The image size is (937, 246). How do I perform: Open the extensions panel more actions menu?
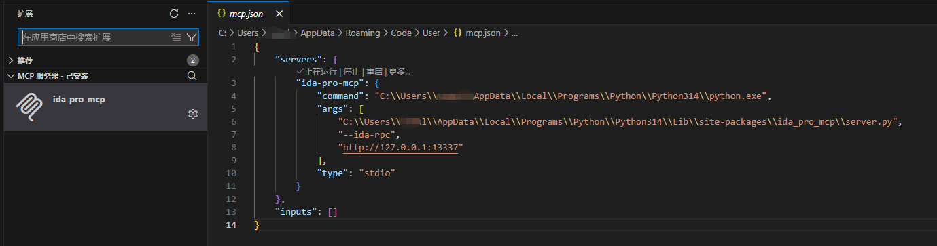point(192,14)
